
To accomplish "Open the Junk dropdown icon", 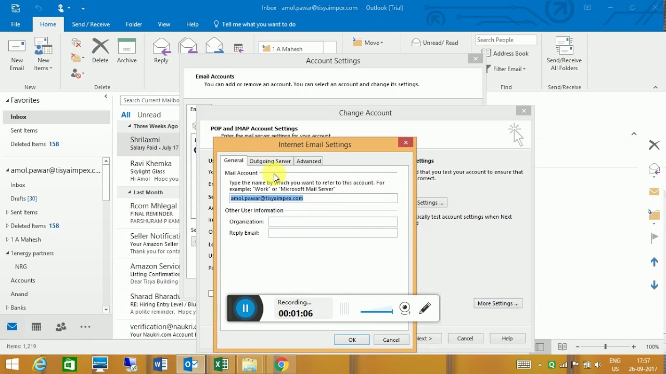I will pyautogui.click(x=78, y=73).
